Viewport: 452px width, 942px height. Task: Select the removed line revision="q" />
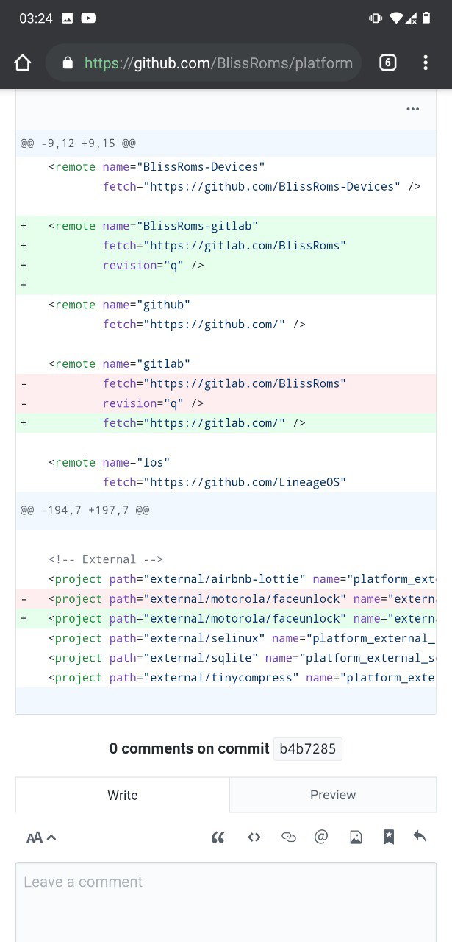click(x=226, y=403)
